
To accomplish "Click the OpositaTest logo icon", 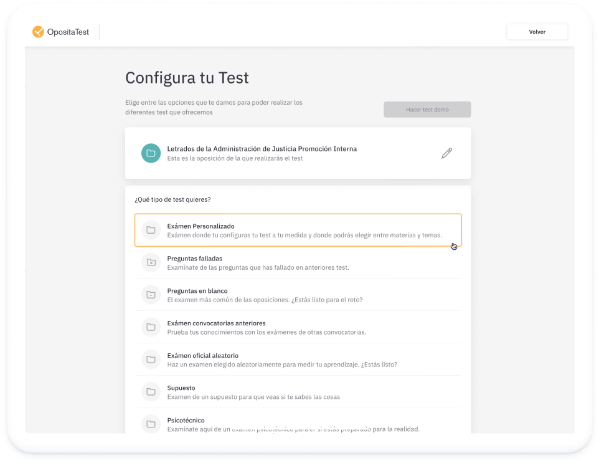I will 37,31.
